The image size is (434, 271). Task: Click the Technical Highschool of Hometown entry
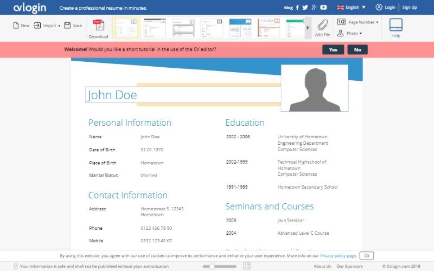point(302,168)
